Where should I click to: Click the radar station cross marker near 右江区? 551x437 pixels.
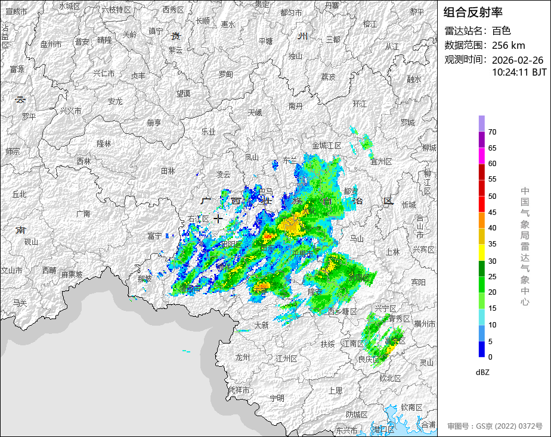[x=218, y=219]
